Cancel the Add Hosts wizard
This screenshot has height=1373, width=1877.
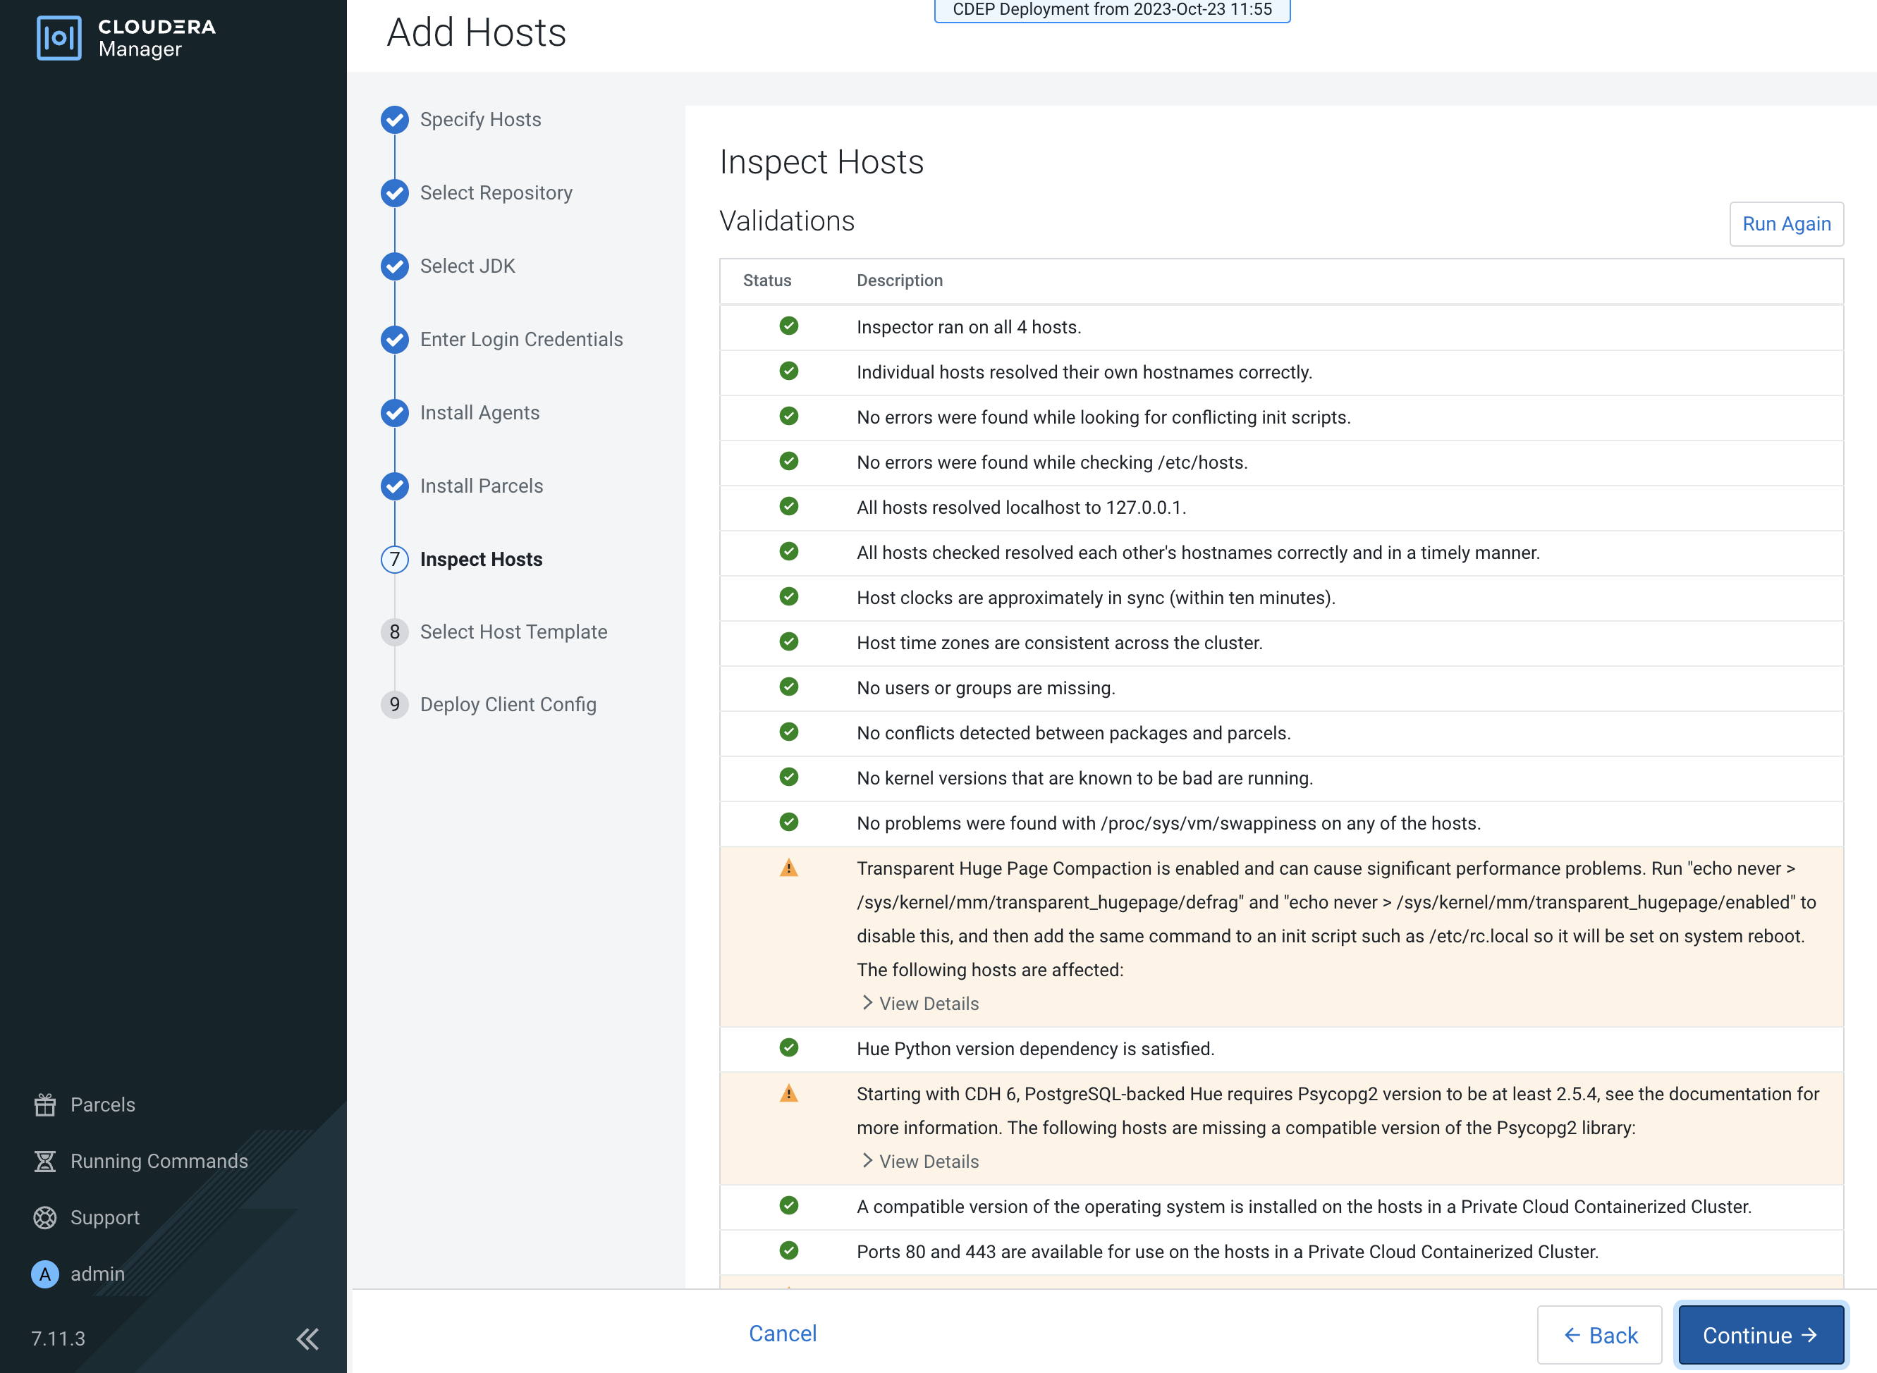[x=782, y=1333]
